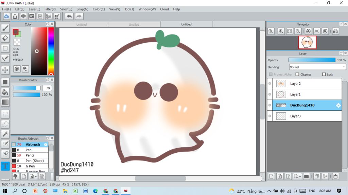Image resolution: width=348 pixels, height=195 pixels.
Task: Create a new layer with first layer button
Action: [271, 176]
